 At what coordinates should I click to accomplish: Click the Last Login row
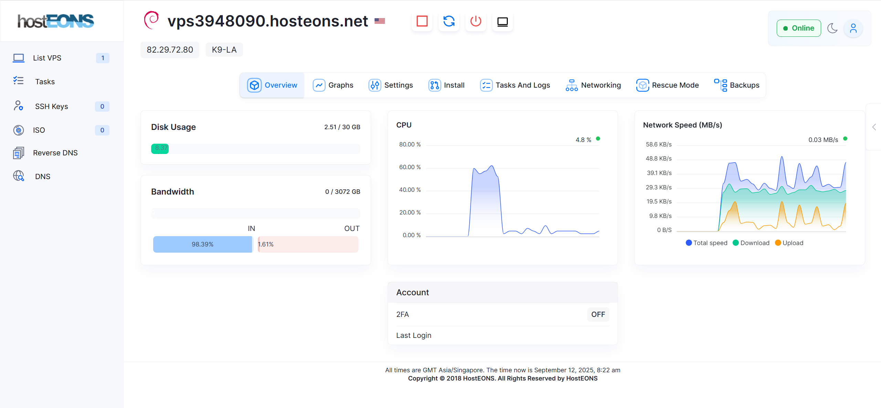coord(503,335)
